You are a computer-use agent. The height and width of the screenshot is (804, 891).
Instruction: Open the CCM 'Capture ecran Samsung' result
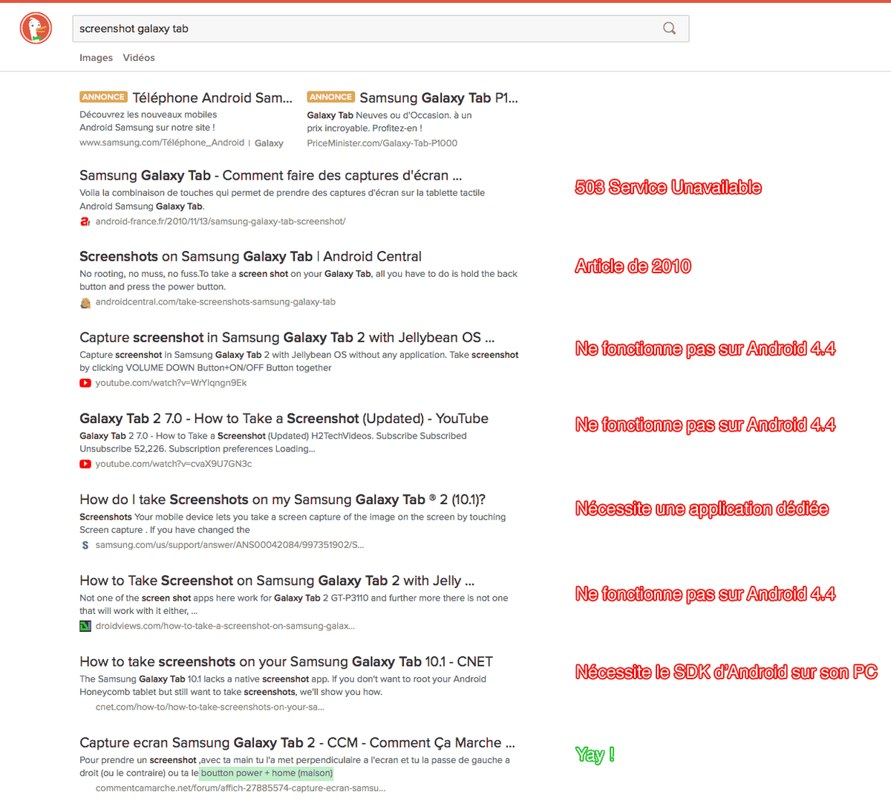click(297, 743)
